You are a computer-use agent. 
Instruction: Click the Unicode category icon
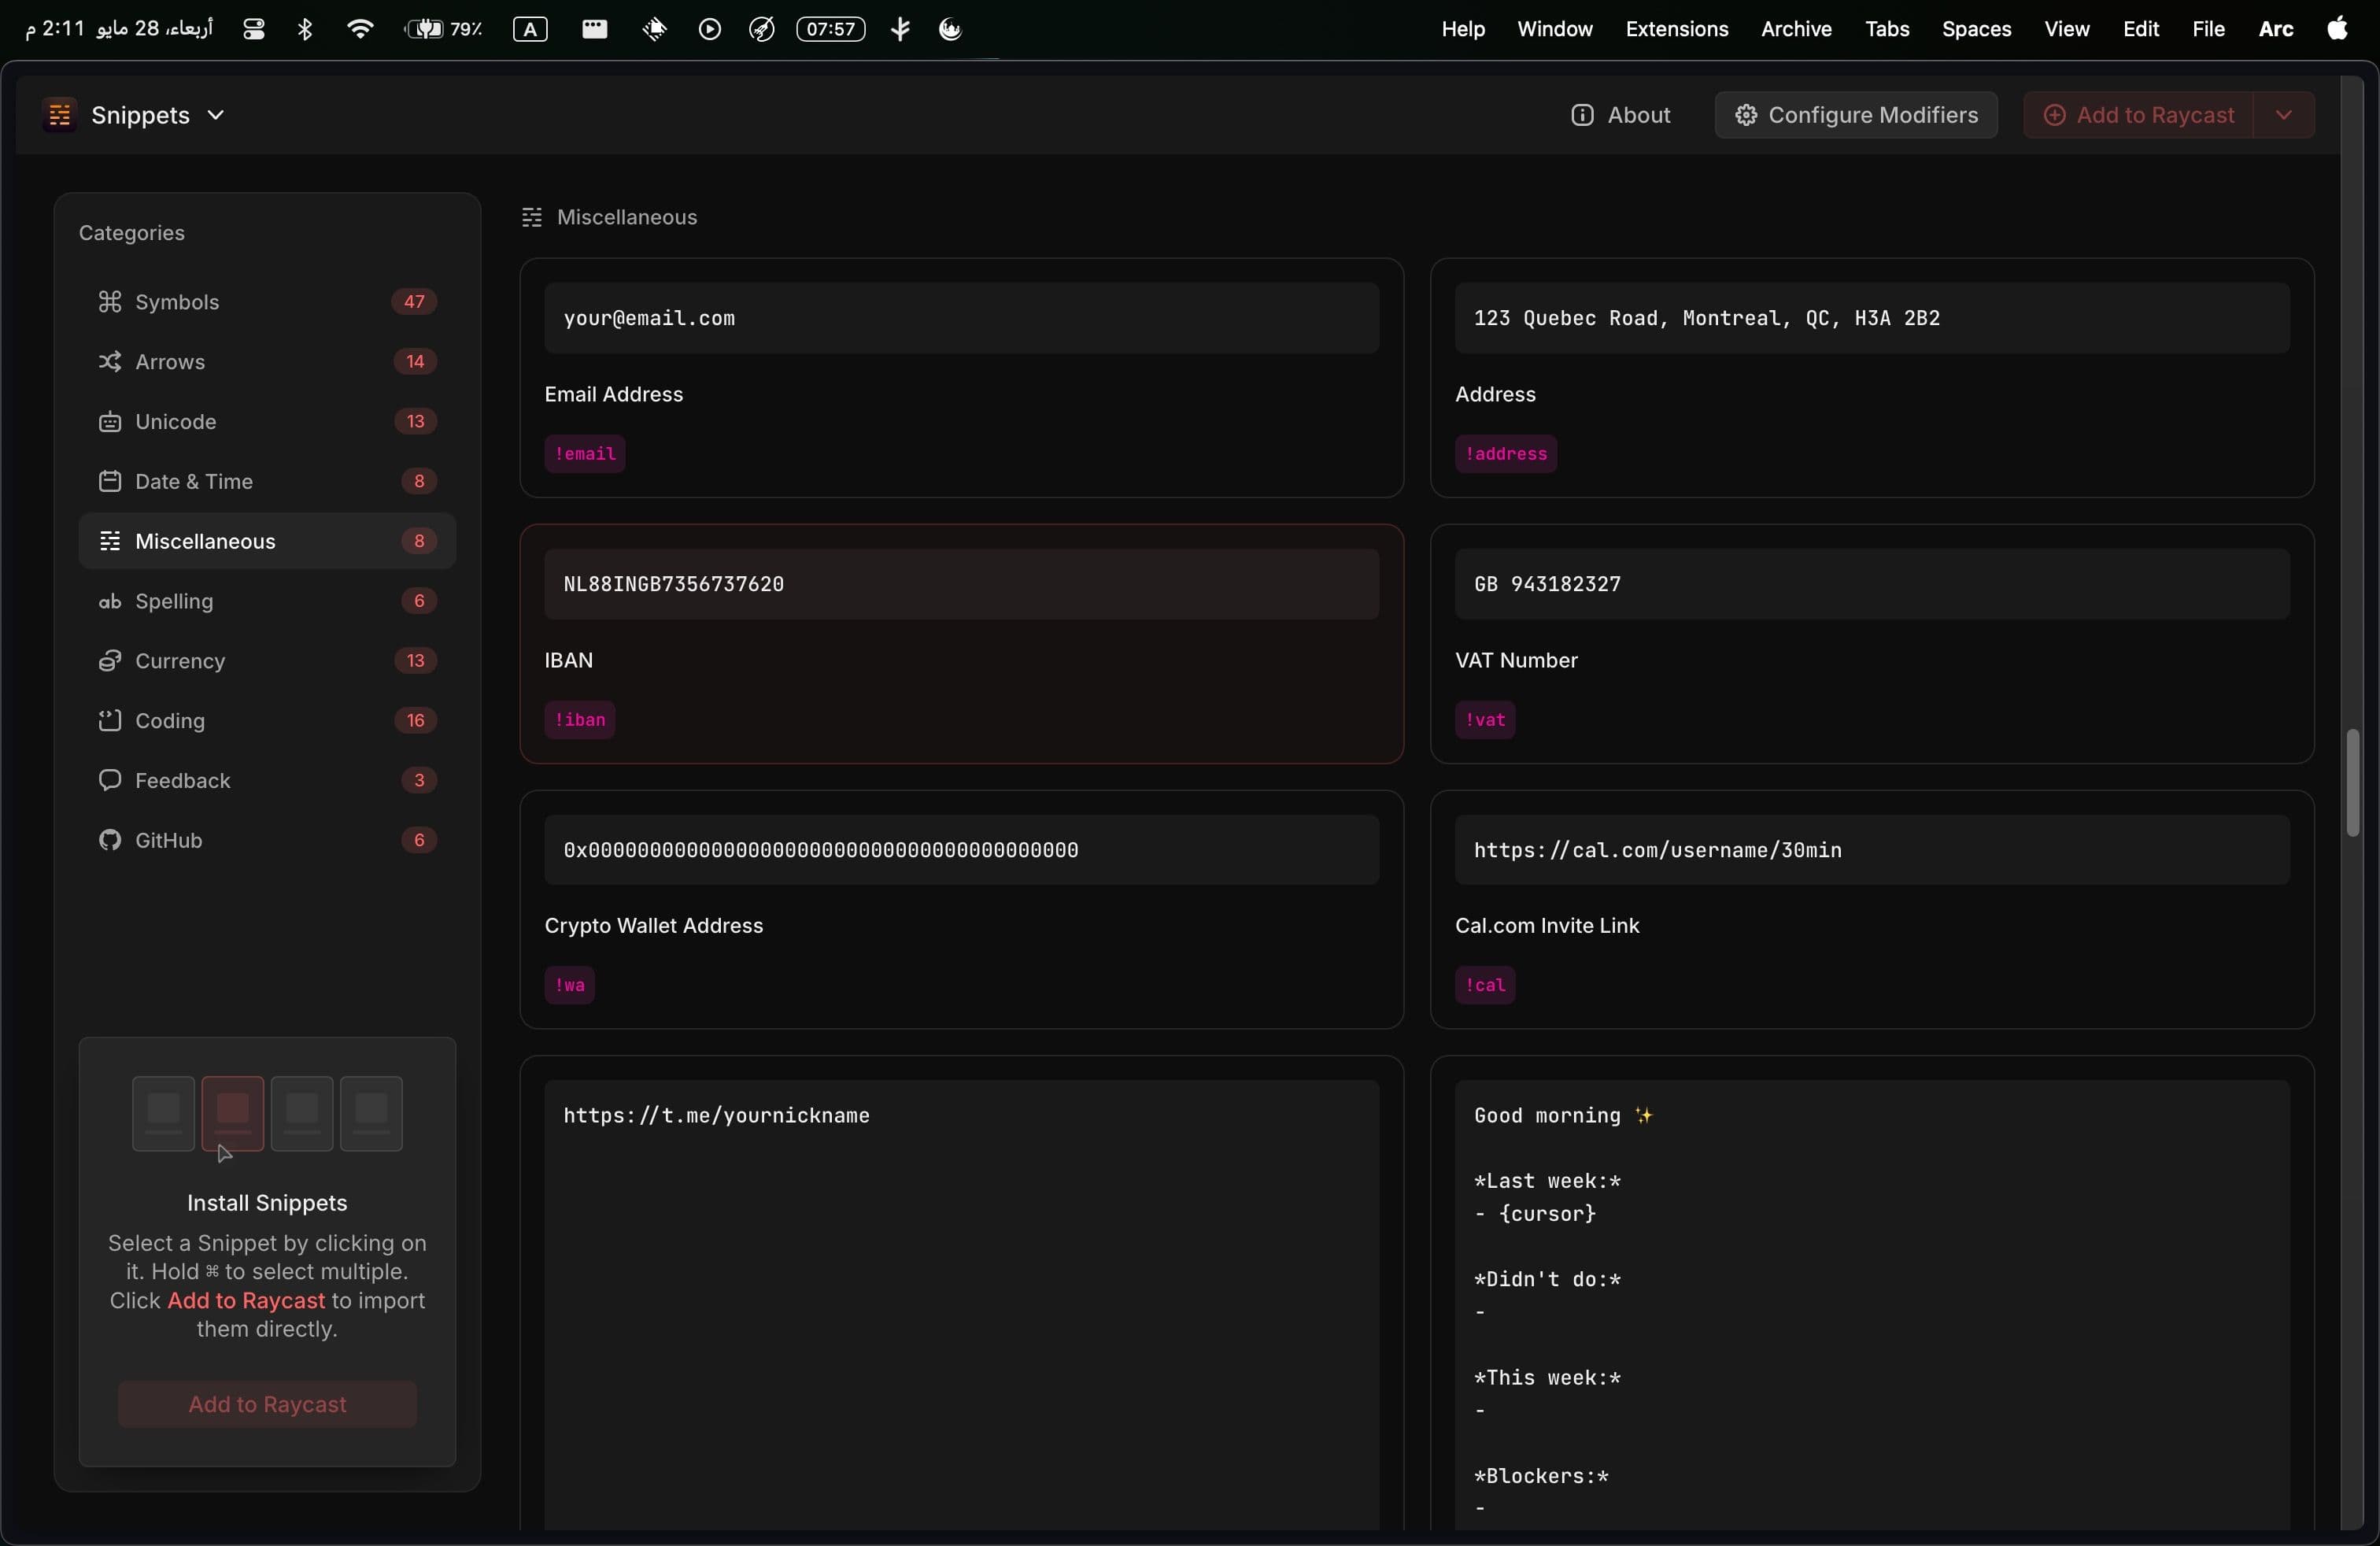tap(109, 421)
